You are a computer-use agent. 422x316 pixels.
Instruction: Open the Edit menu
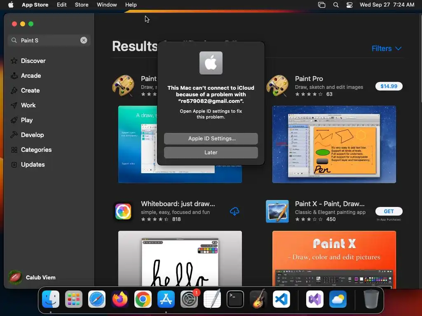click(x=62, y=5)
